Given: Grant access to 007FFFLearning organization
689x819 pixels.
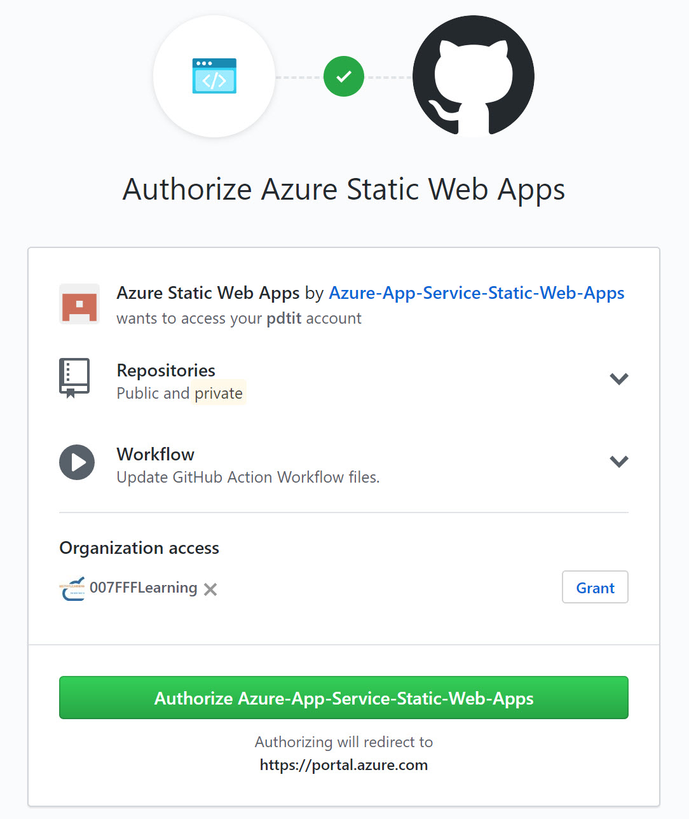Looking at the screenshot, I should pyautogui.click(x=594, y=587).
